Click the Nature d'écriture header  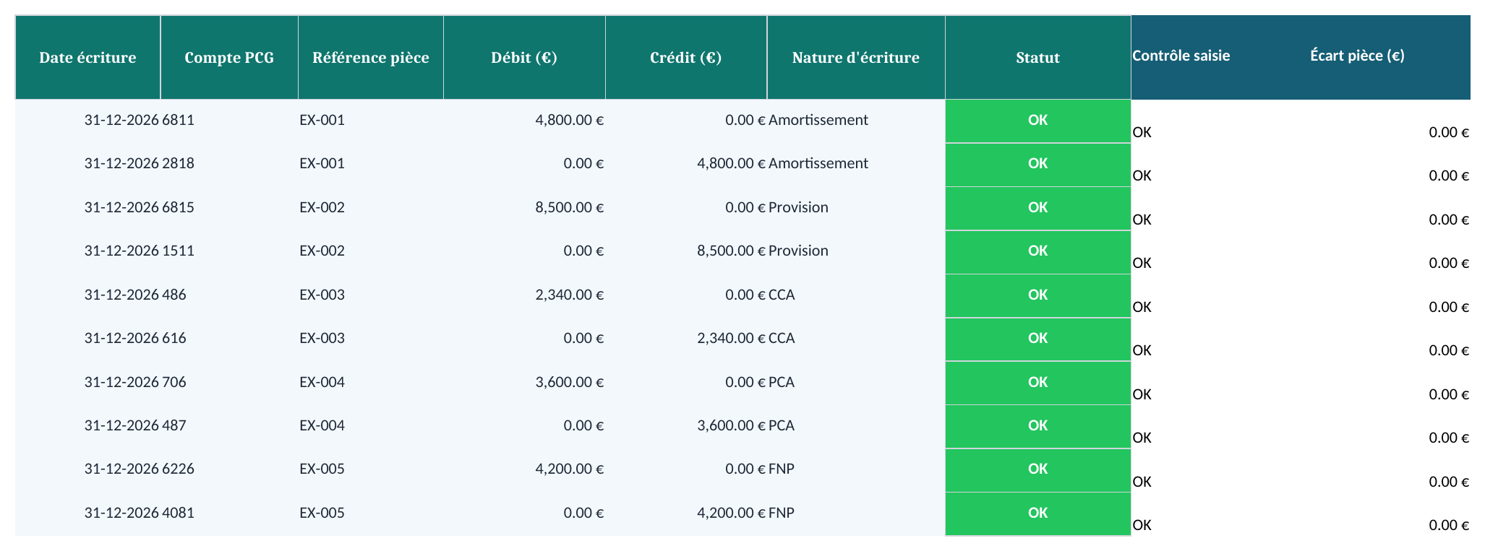tap(856, 58)
